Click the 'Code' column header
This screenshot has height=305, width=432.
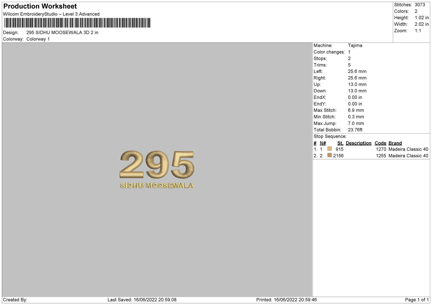pyautogui.click(x=380, y=143)
